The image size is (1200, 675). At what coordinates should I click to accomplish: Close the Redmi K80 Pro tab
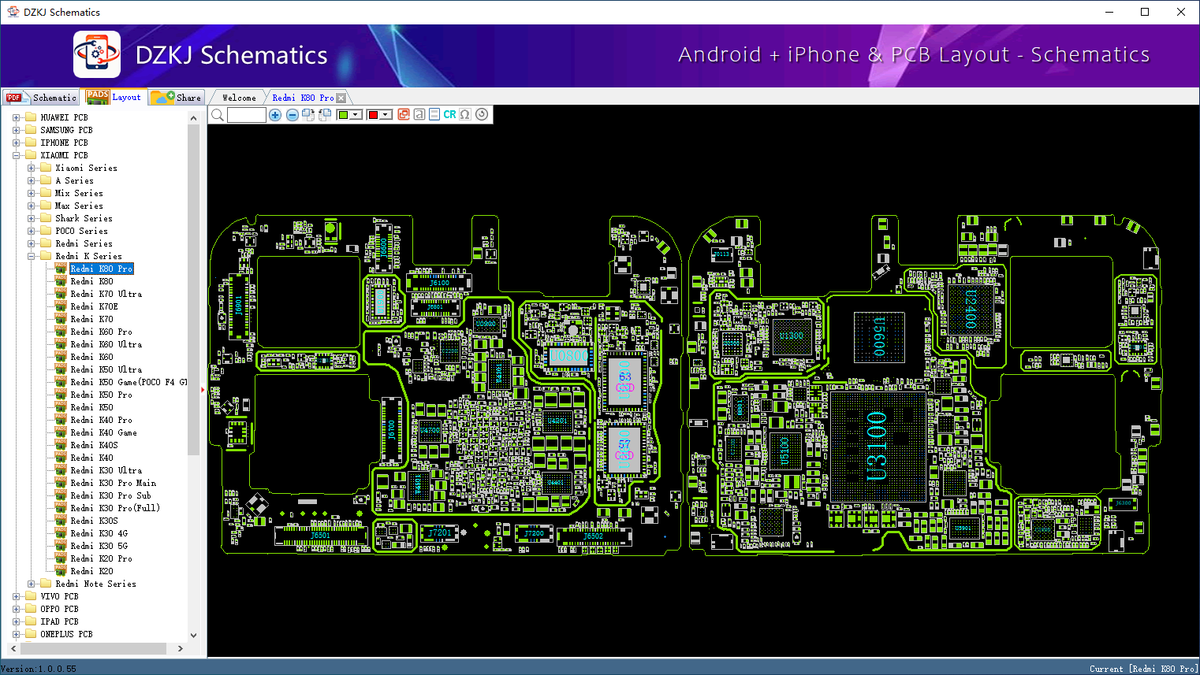point(341,98)
